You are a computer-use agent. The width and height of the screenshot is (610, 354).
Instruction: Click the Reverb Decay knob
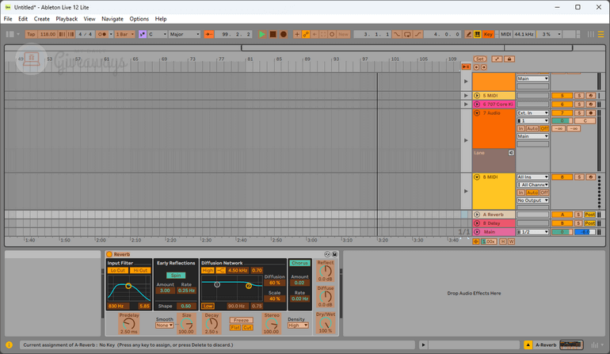(212, 323)
